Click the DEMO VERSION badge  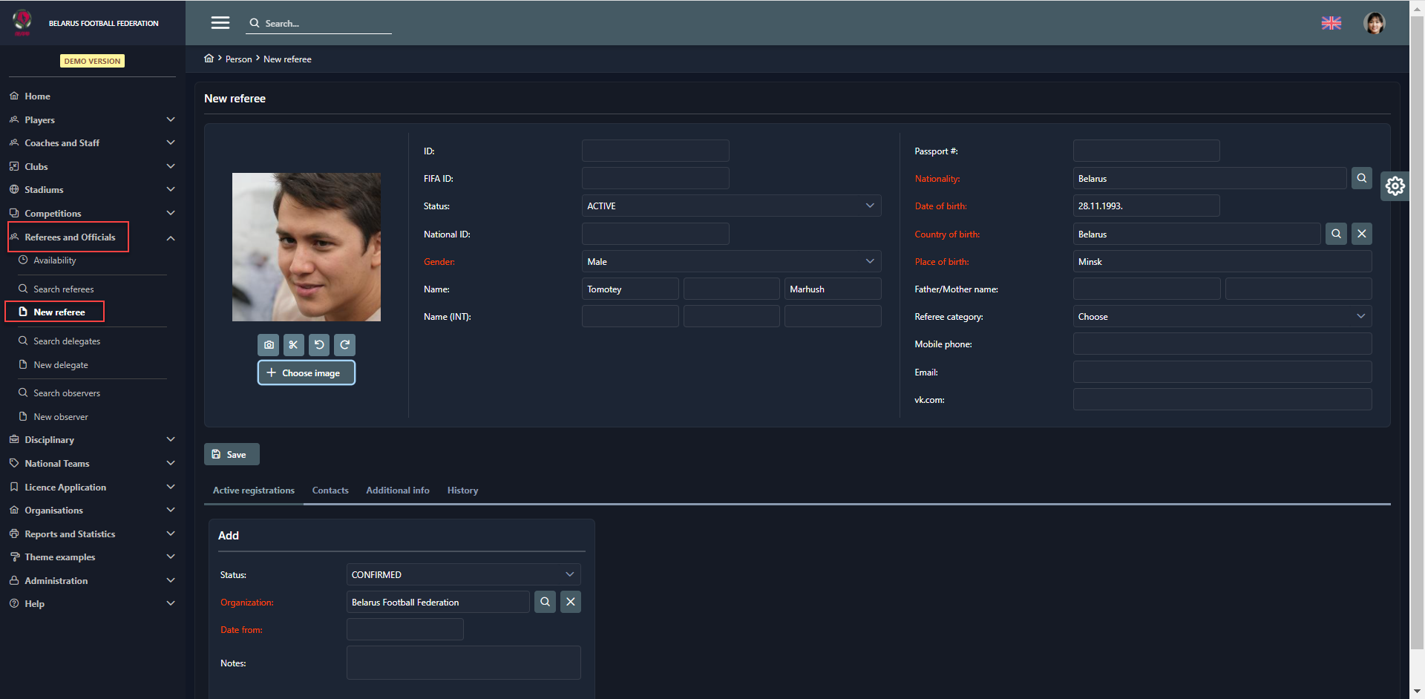[x=92, y=61]
